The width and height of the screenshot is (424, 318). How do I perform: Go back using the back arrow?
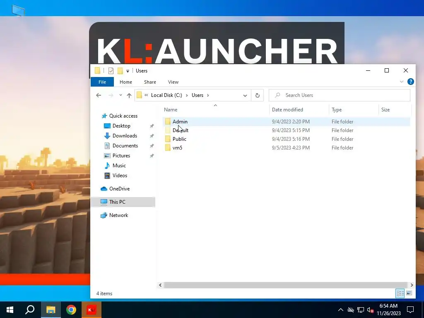(x=99, y=95)
